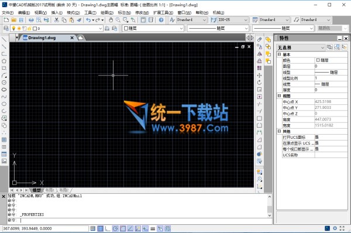The width and height of the screenshot is (351, 233).
Task: Click the Save file toolbar icon
Action: coord(21,20)
